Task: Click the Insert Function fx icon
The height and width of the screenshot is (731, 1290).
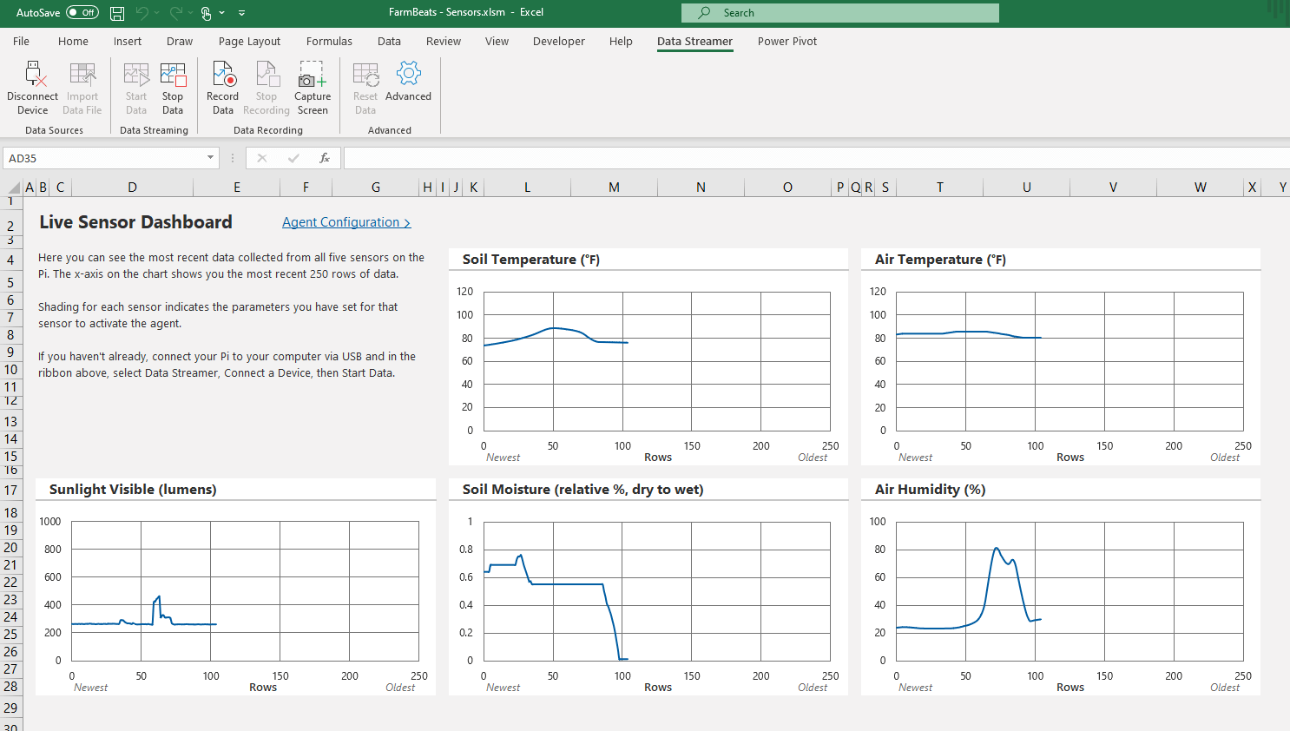Action: [x=324, y=158]
